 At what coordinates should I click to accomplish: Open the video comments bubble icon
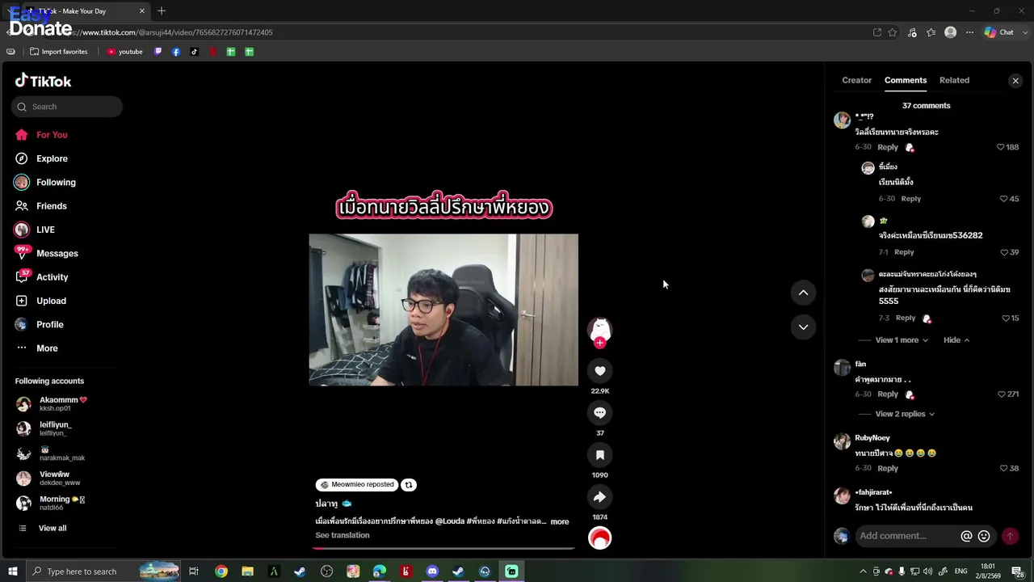599,413
